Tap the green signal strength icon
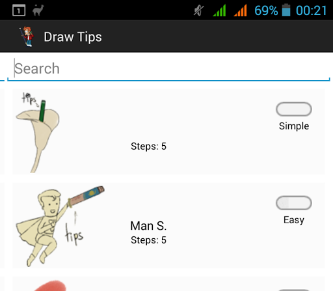333x291 pixels. pos(219,10)
